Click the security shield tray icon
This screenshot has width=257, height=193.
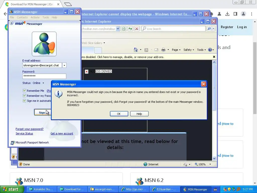[229, 189]
